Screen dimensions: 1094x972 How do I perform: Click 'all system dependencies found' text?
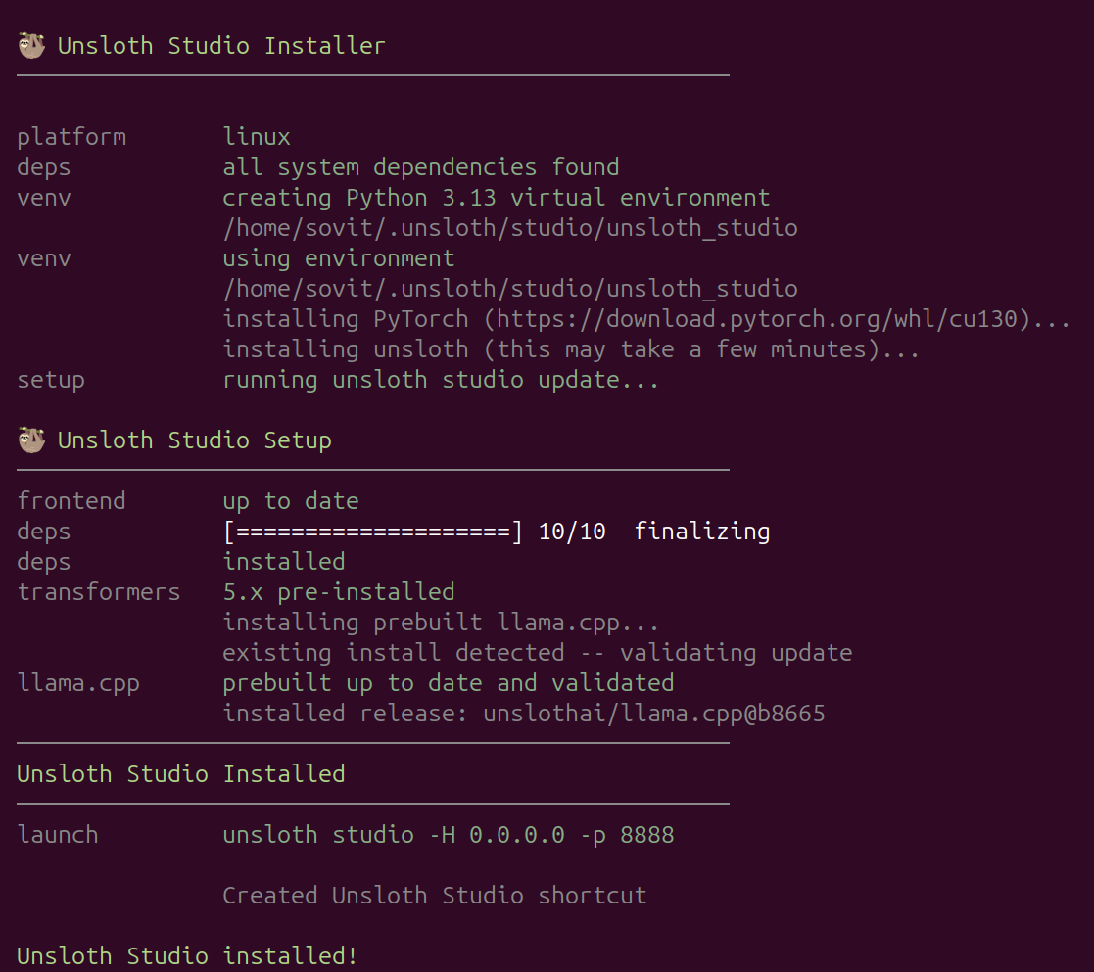pyautogui.click(x=421, y=167)
